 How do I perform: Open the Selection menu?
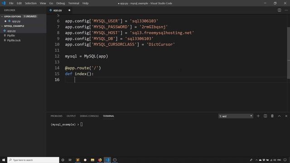click(31, 3)
